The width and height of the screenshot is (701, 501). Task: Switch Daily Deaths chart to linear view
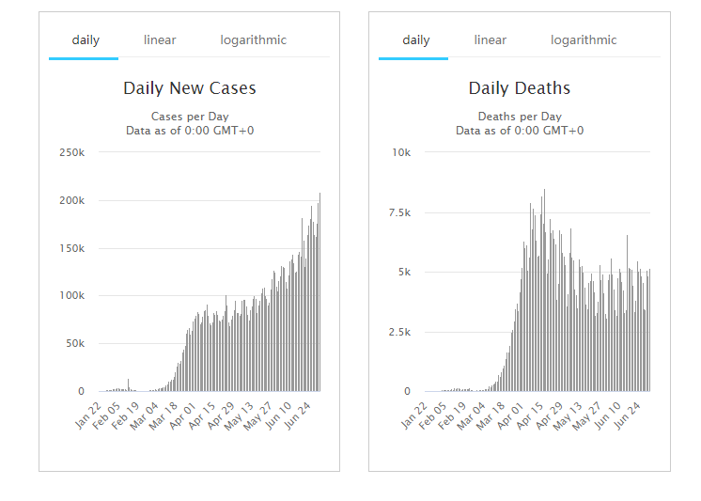(490, 40)
